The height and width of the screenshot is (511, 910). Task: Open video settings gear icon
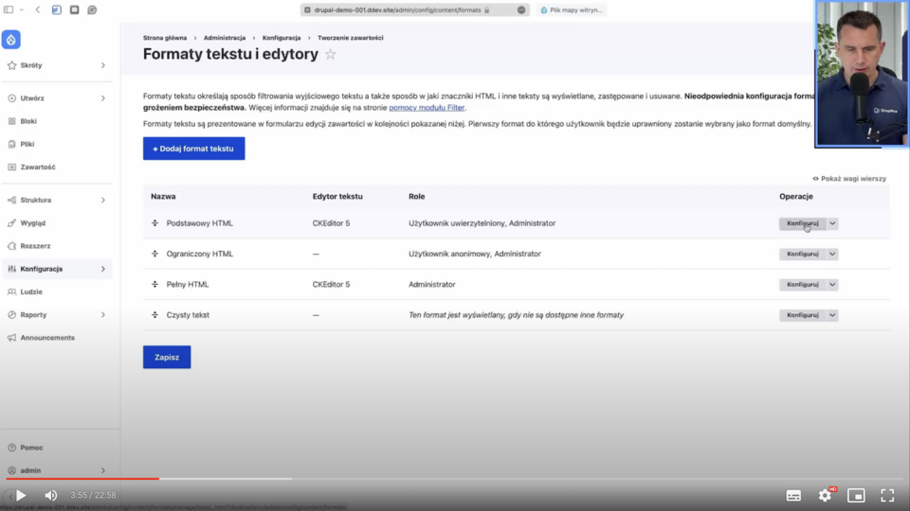(x=825, y=495)
